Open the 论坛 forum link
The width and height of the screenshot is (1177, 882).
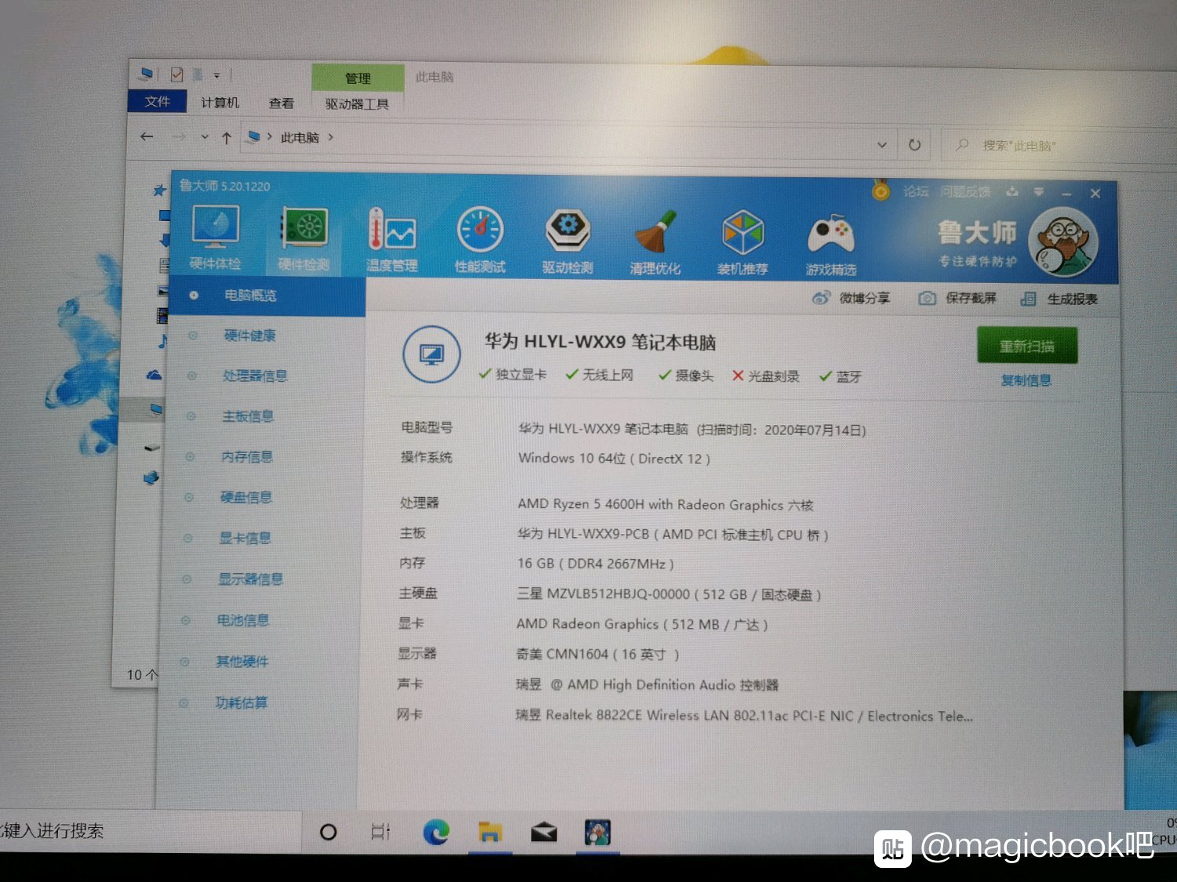pos(916,191)
